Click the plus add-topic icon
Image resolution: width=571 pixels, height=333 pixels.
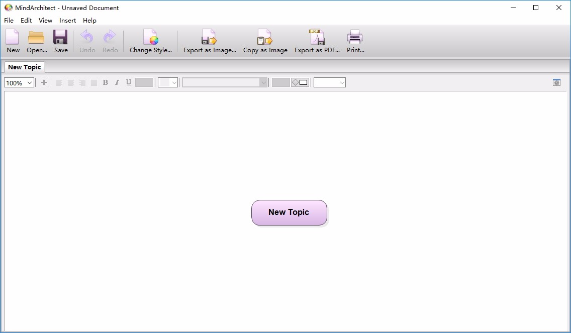tap(44, 82)
